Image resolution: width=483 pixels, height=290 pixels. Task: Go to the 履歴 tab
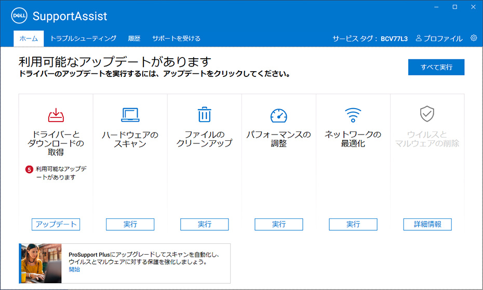tap(134, 38)
